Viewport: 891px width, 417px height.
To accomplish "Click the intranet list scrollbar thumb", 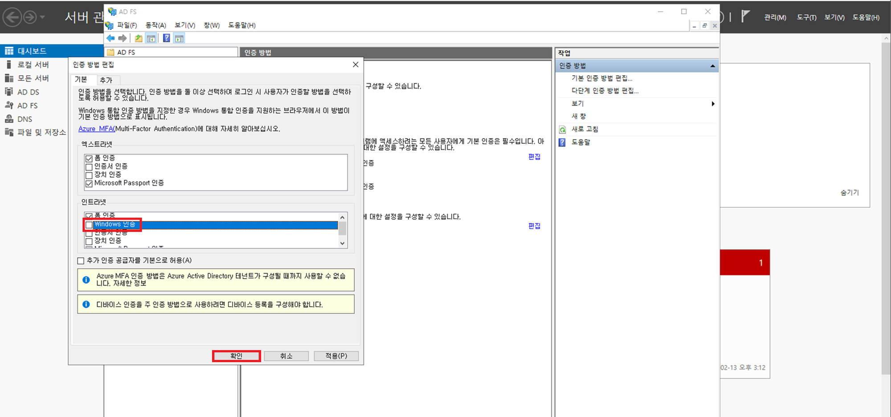I will click(342, 228).
